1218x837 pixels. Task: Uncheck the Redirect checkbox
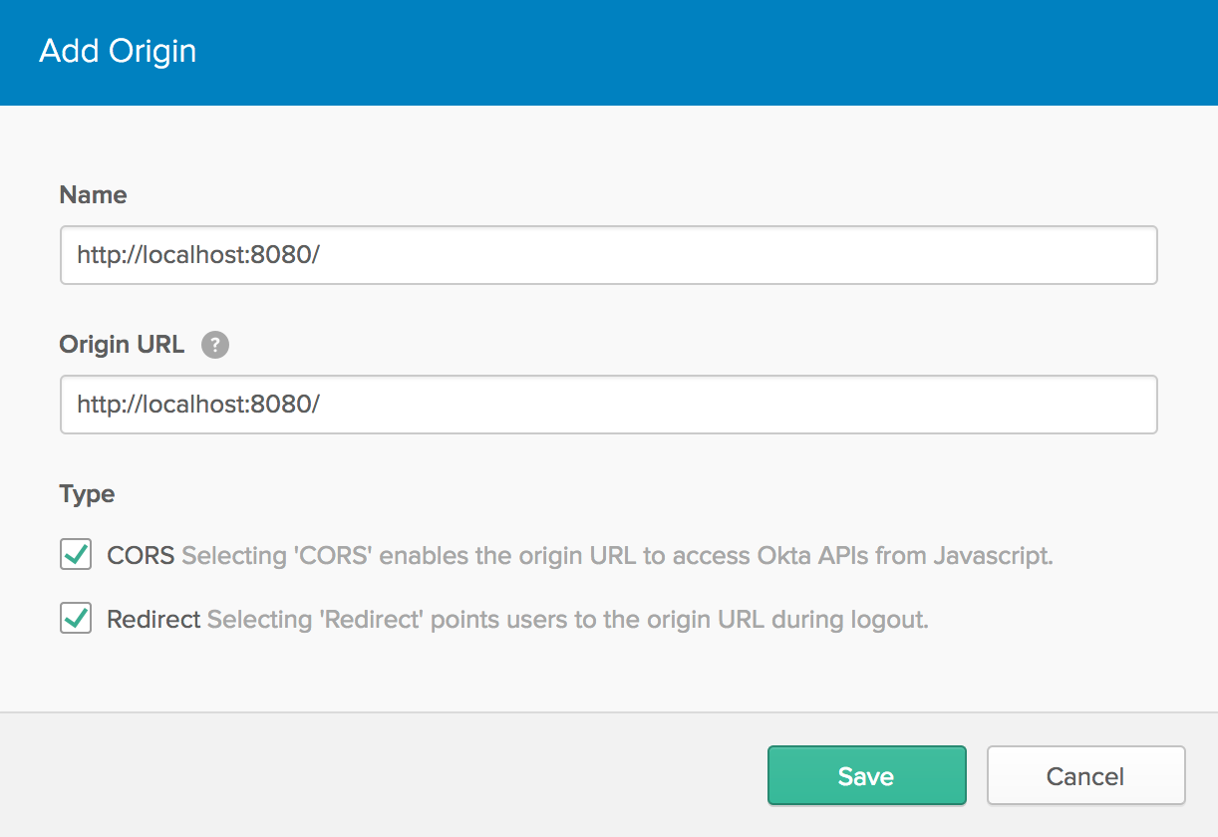(76, 619)
